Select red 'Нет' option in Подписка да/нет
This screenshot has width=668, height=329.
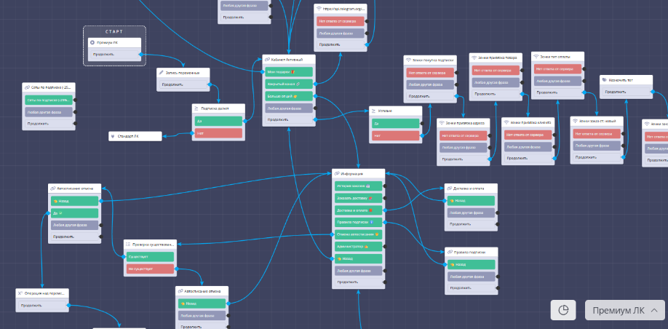pyautogui.click(x=217, y=133)
